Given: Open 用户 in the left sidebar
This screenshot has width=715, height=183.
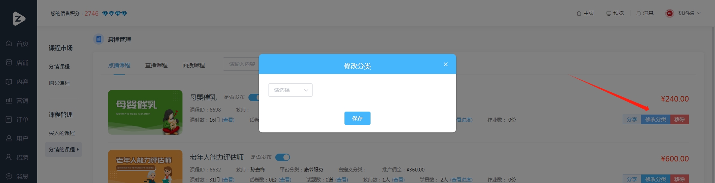Looking at the screenshot, I should pyautogui.click(x=18, y=138).
